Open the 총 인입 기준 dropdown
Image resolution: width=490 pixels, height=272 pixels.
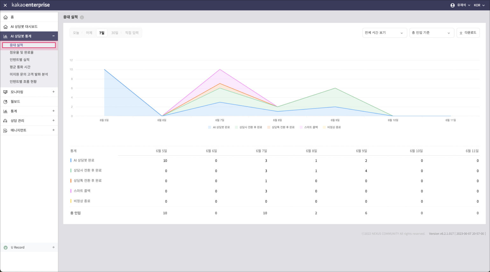point(431,33)
